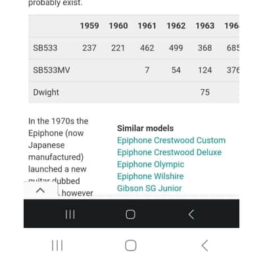Select the 1959 column header
263x263 pixels.
pyautogui.click(x=89, y=26)
